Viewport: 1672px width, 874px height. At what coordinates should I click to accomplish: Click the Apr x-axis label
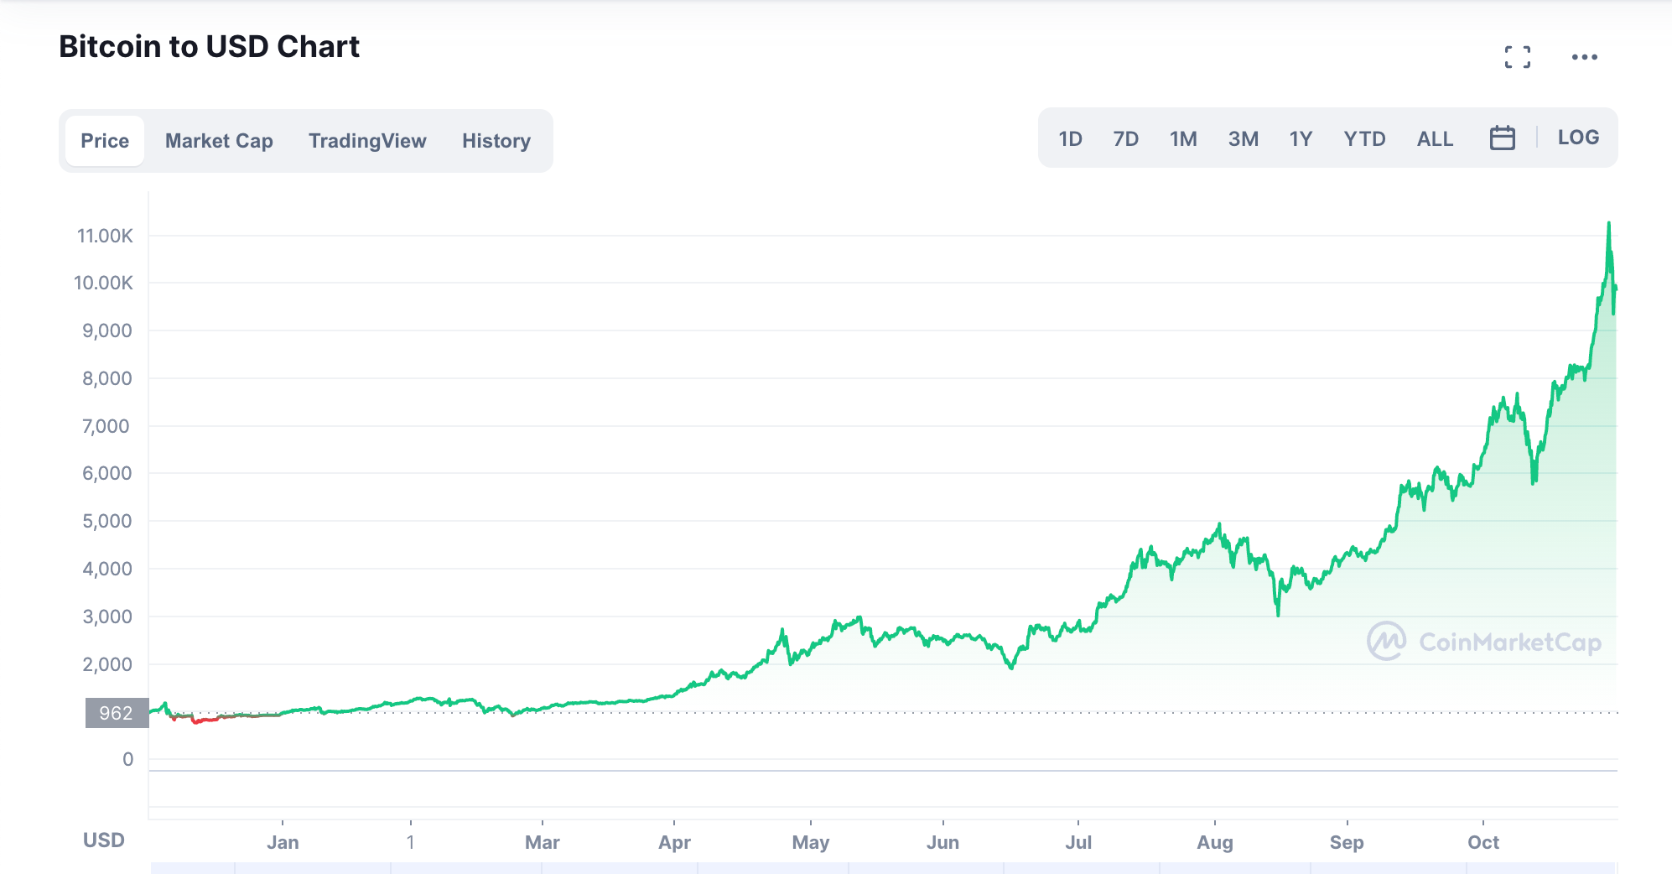point(674,842)
